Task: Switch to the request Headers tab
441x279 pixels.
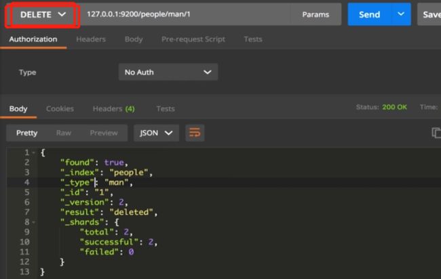Action: click(x=91, y=39)
